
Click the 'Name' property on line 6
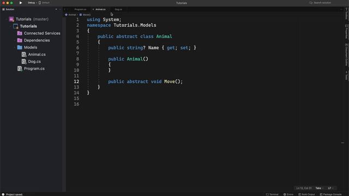click(x=154, y=48)
